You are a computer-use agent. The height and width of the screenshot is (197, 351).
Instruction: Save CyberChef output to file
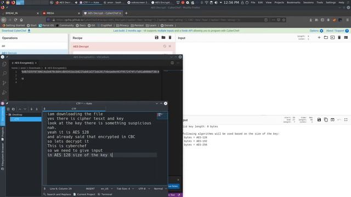pos(319,120)
